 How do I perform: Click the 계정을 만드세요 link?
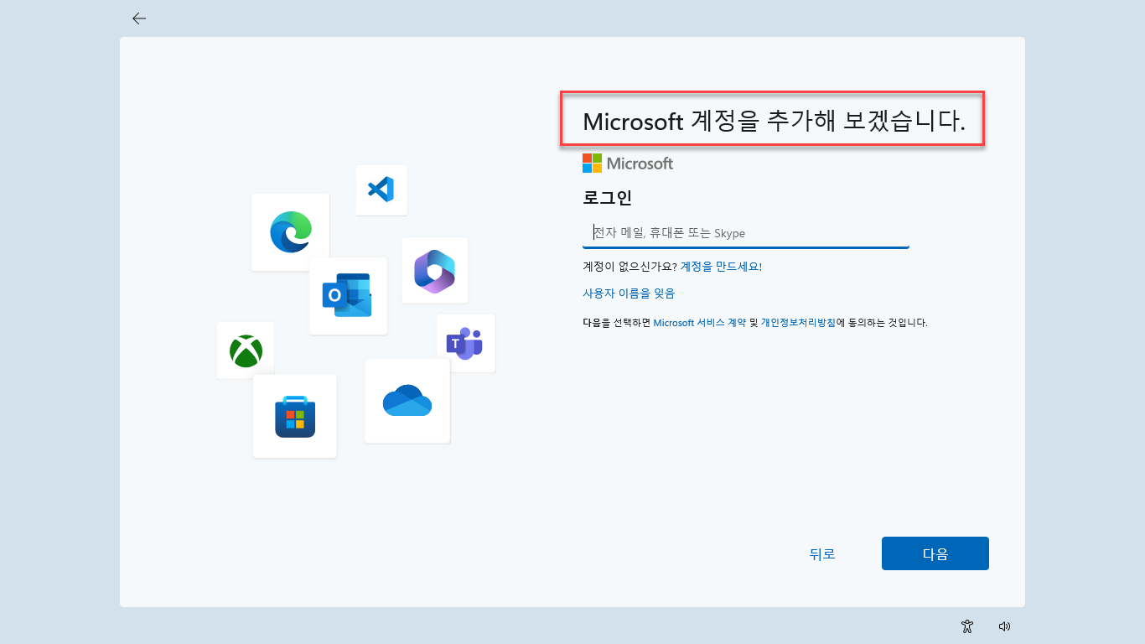(720, 267)
